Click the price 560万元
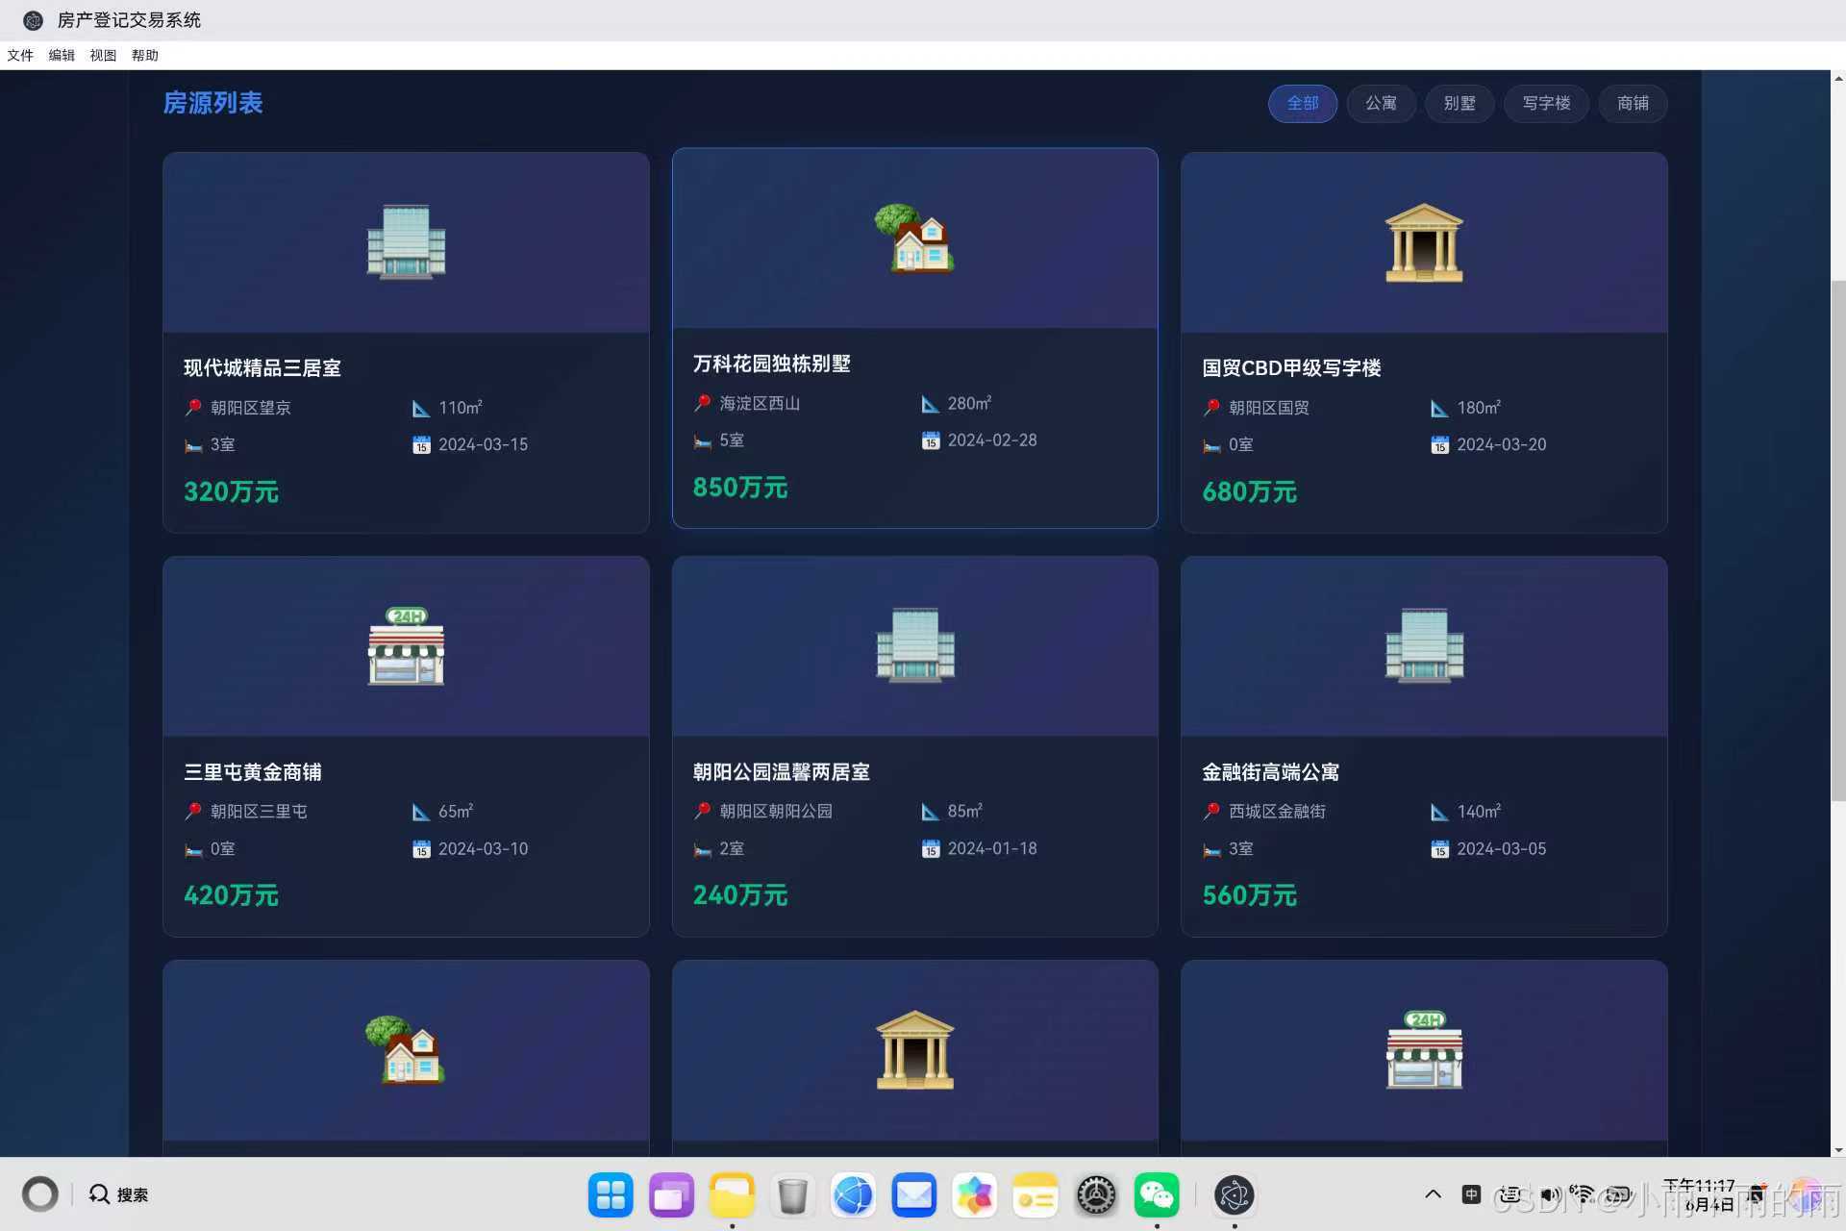Viewport: 1846px width, 1231px height. [x=1249, y=895]
